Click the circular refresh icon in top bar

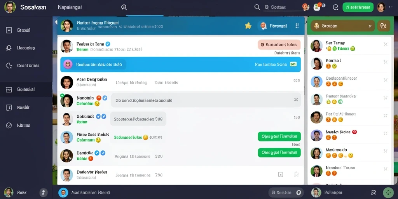(335, 7)
